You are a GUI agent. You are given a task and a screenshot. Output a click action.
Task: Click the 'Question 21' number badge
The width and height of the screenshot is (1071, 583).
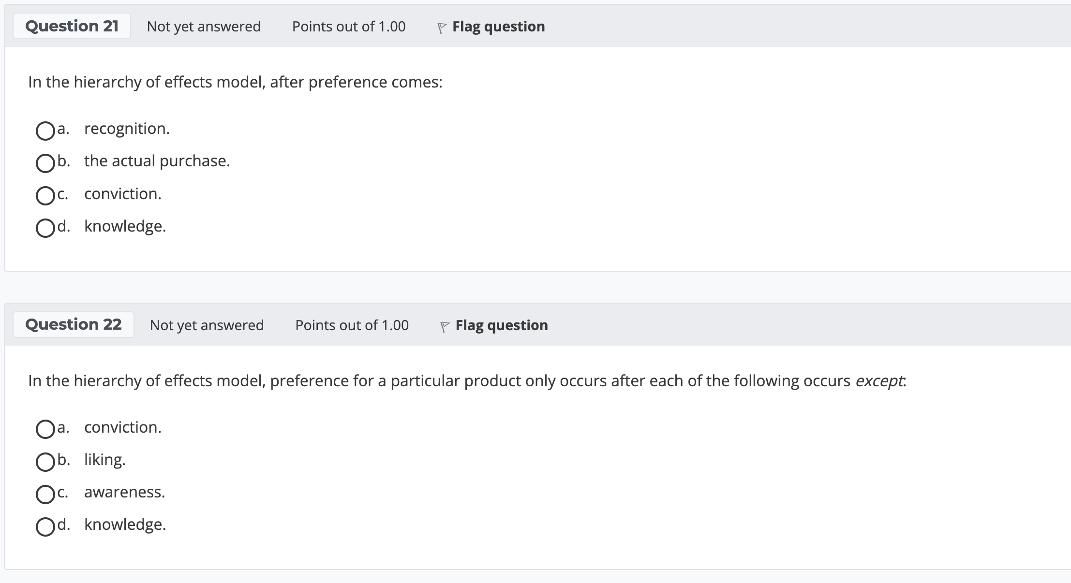click(x=72, y=26)
